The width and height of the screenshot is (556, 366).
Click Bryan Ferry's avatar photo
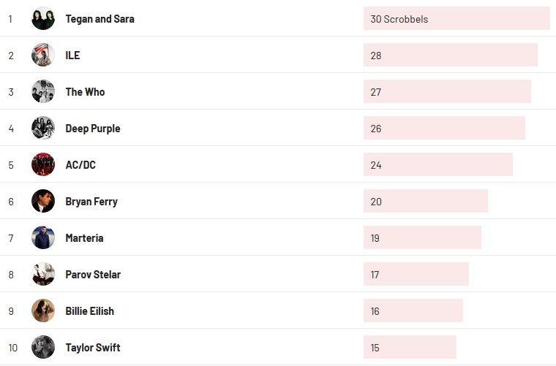(43, 201)
